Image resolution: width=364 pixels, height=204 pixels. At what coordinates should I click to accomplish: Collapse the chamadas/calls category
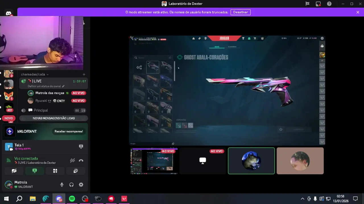[35, 74]
